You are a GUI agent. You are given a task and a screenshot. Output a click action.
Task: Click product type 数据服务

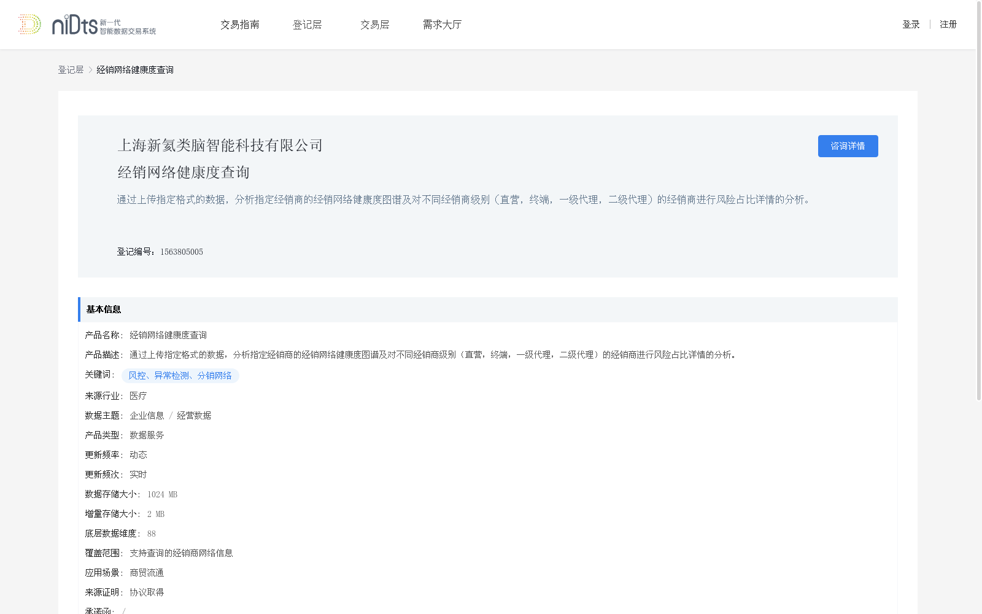147,435
